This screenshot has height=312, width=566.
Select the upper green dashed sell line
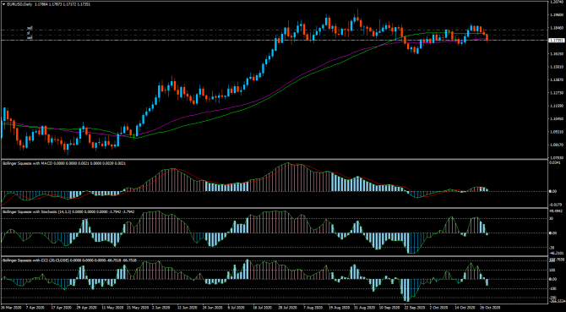click(x=275, y=30)
